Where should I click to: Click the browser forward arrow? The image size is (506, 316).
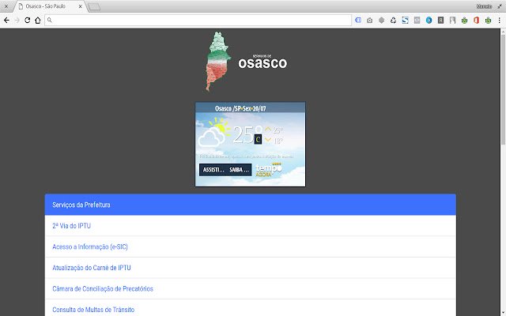(x=17, y=21)
